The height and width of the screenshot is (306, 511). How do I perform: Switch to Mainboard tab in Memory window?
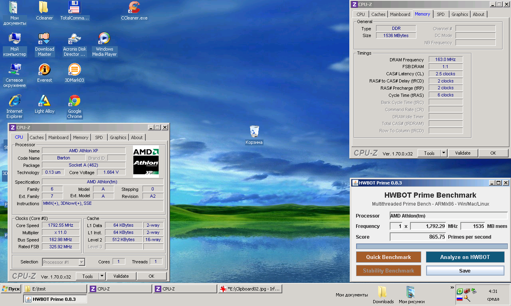point(400,14)
